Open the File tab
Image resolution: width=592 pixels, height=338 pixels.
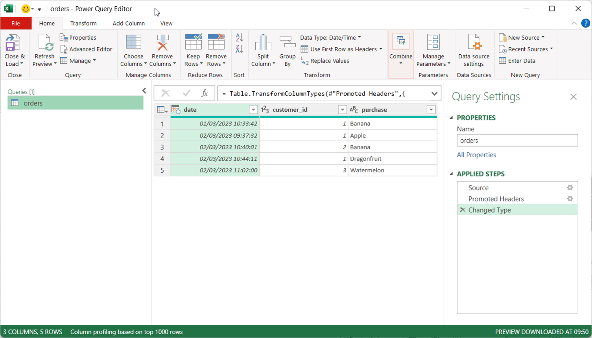16,23
